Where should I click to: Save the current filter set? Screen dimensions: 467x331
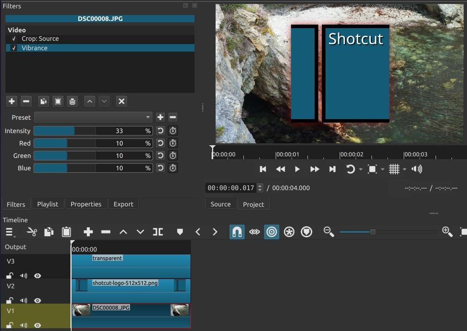pos(72,101)
